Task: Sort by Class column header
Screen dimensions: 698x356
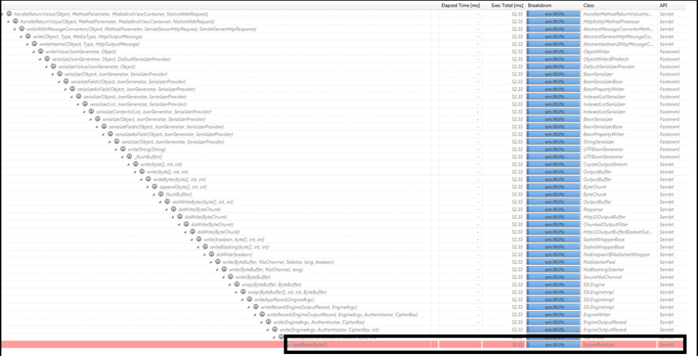Action: (619, 5)
